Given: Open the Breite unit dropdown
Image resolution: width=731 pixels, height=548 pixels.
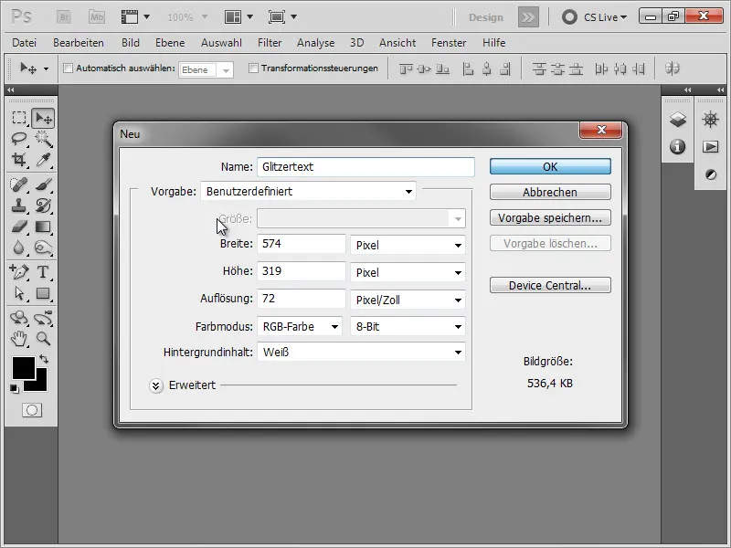Looking at the screenshot, I should click(x=408, y=245).
